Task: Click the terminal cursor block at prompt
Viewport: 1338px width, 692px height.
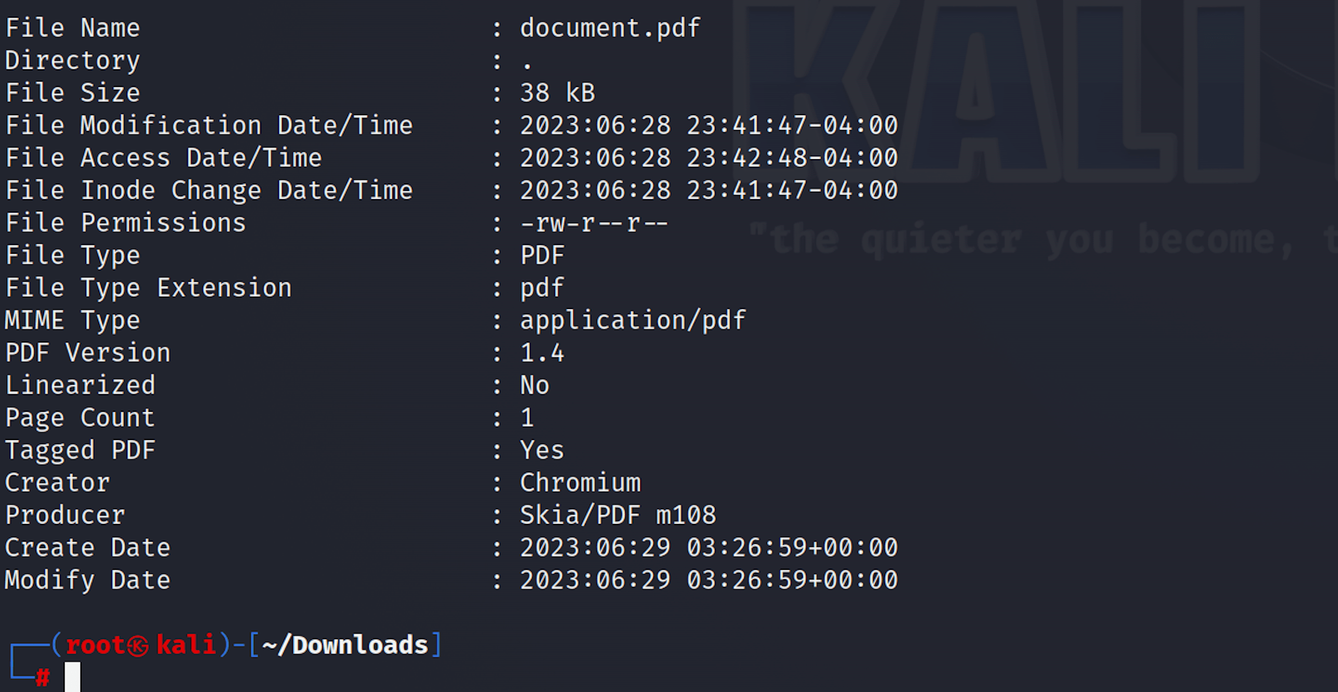Action: (72, 677)
